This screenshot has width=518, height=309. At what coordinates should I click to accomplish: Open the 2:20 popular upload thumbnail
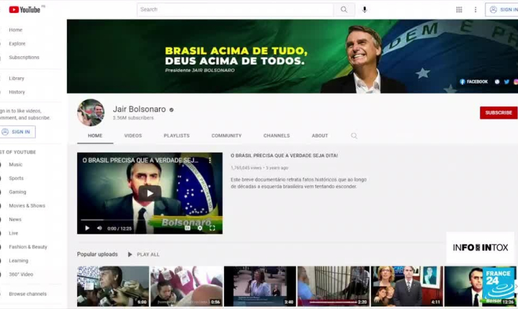[334, 286]
